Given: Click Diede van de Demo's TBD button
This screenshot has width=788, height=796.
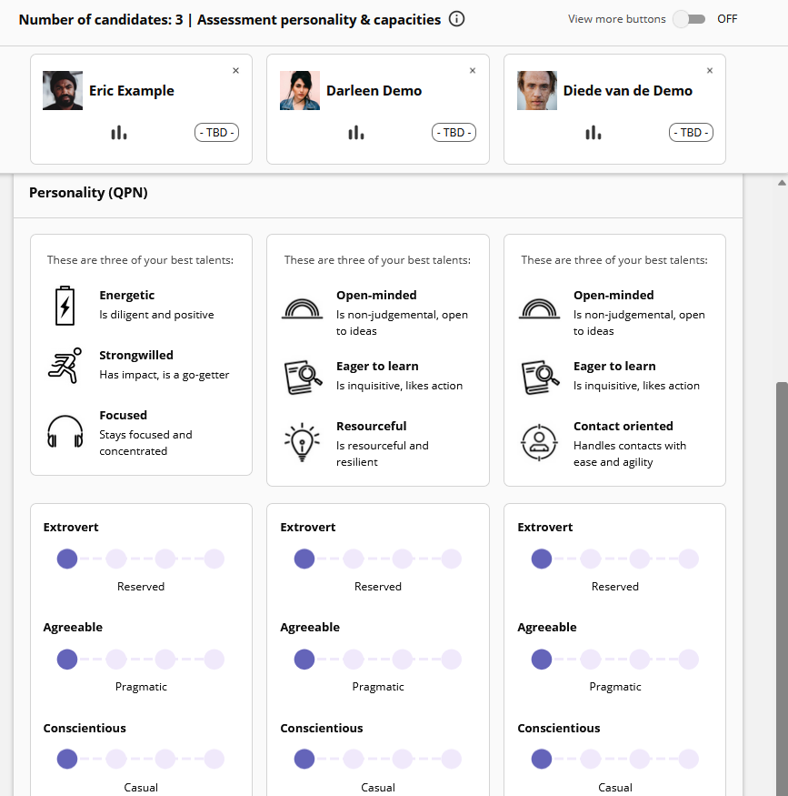Looking at the screenshot, I should pos(691,133).
